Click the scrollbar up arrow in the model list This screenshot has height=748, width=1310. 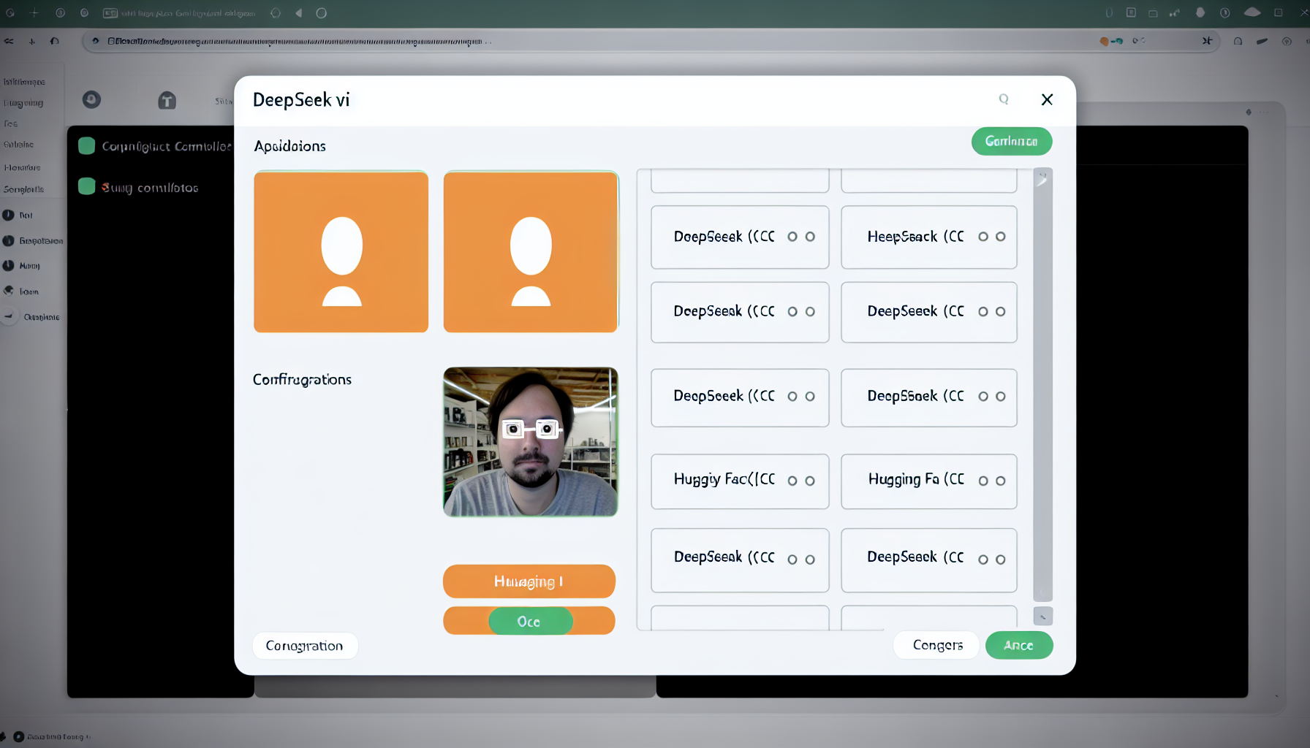(x=1043, y=176)
